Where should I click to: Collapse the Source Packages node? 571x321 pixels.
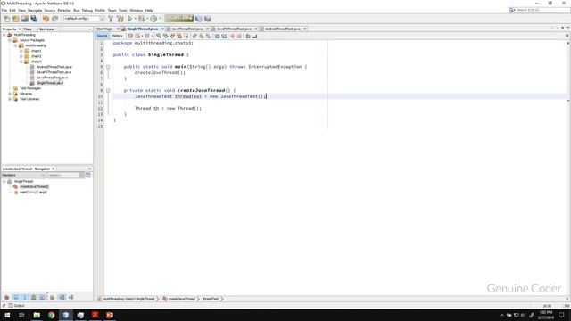point(10,40)
